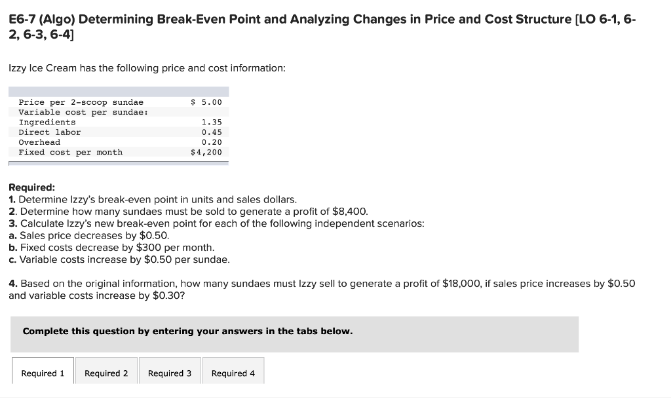Open the Required 3 tab
671x399 pixels.
170,373
